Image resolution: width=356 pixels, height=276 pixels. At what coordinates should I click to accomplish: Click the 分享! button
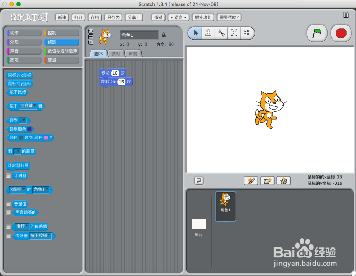click(134, 17)
